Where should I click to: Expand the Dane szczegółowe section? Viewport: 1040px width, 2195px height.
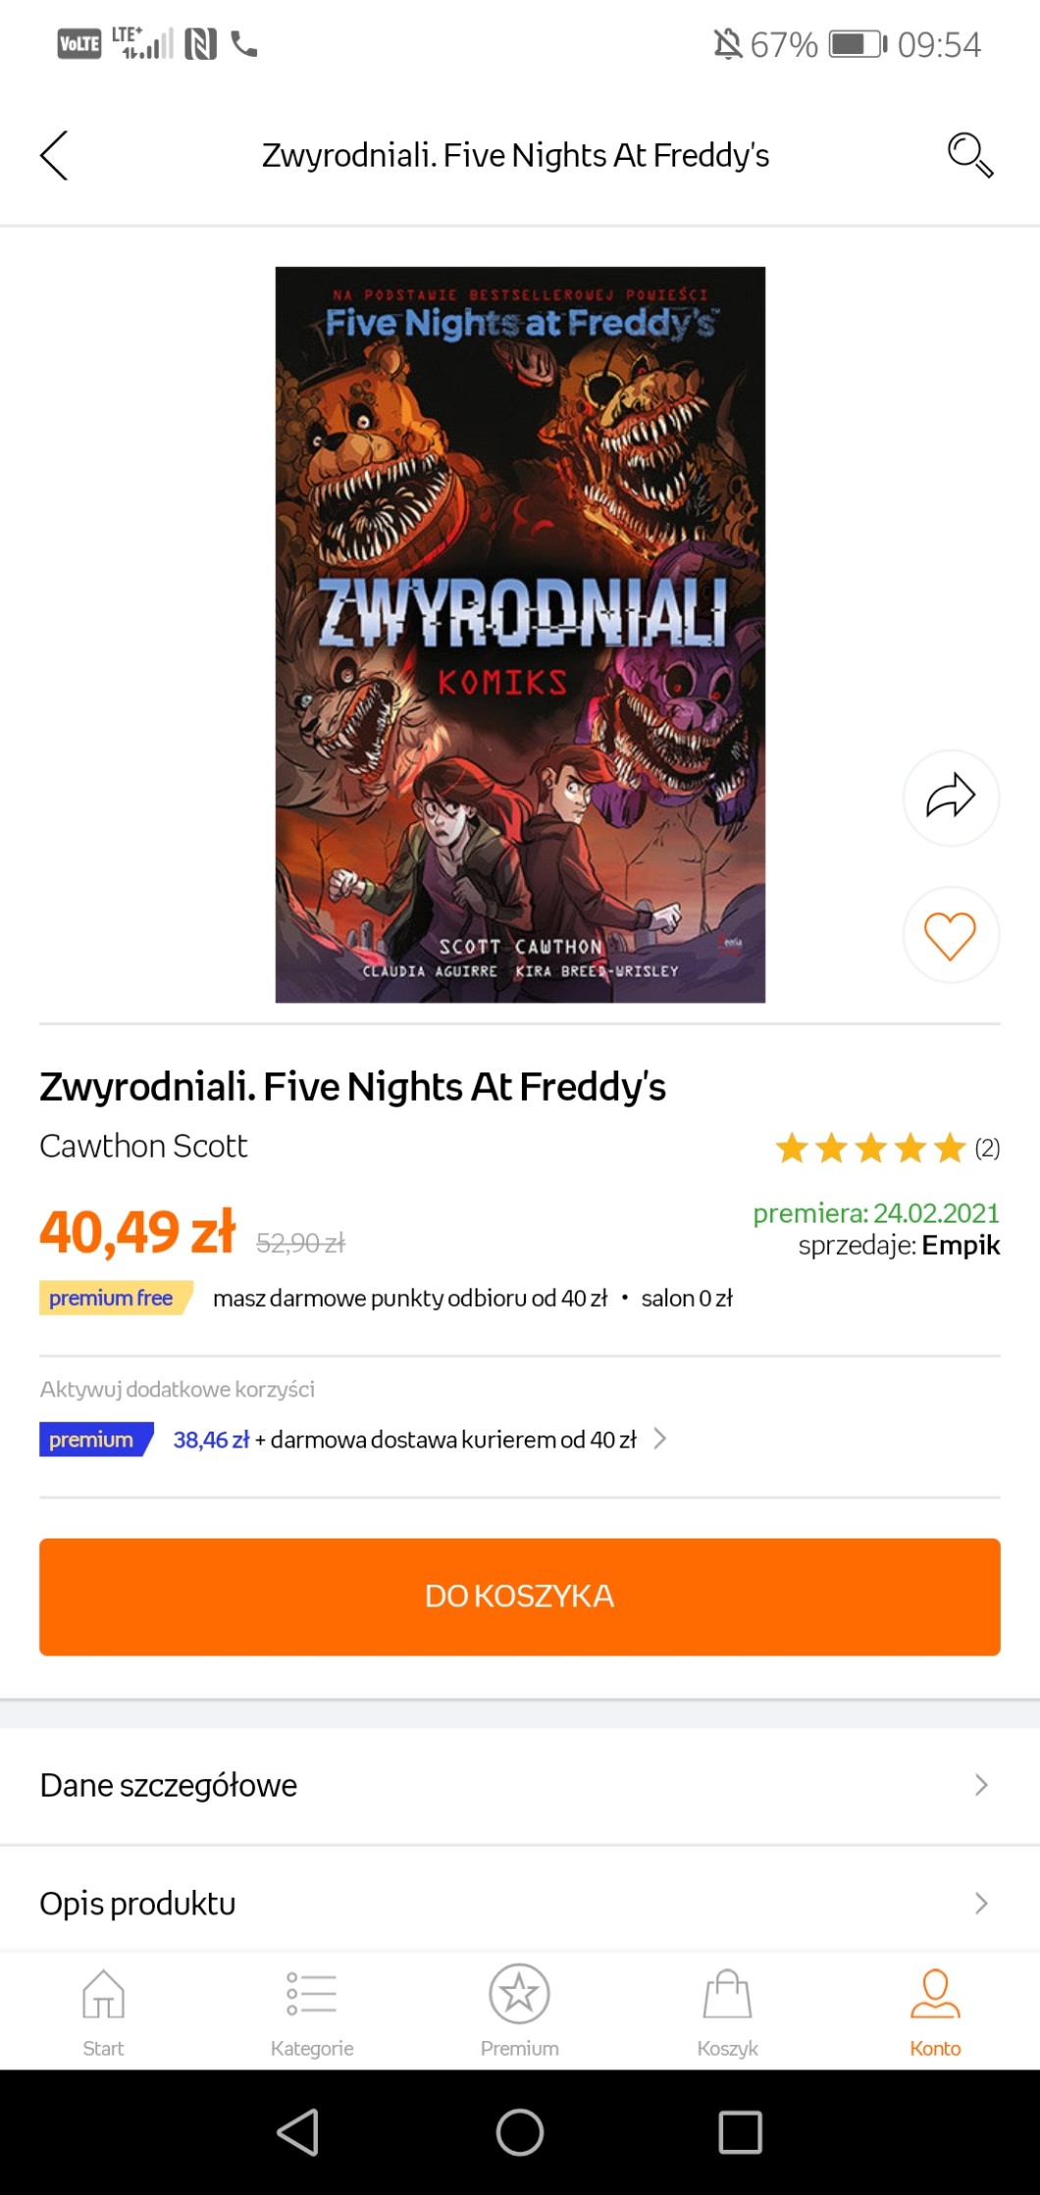click(x=520, y=1785)
